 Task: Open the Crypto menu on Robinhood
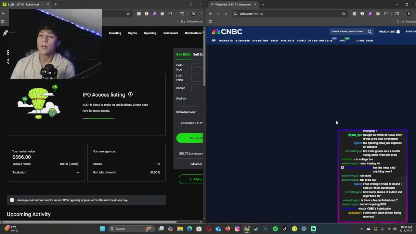(133, 33)
